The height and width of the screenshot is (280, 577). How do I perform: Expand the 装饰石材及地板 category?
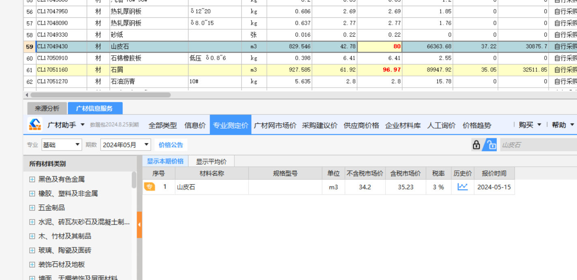[x=32, y=265]
